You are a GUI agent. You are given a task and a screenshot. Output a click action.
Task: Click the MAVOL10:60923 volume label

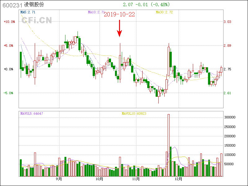134,113
